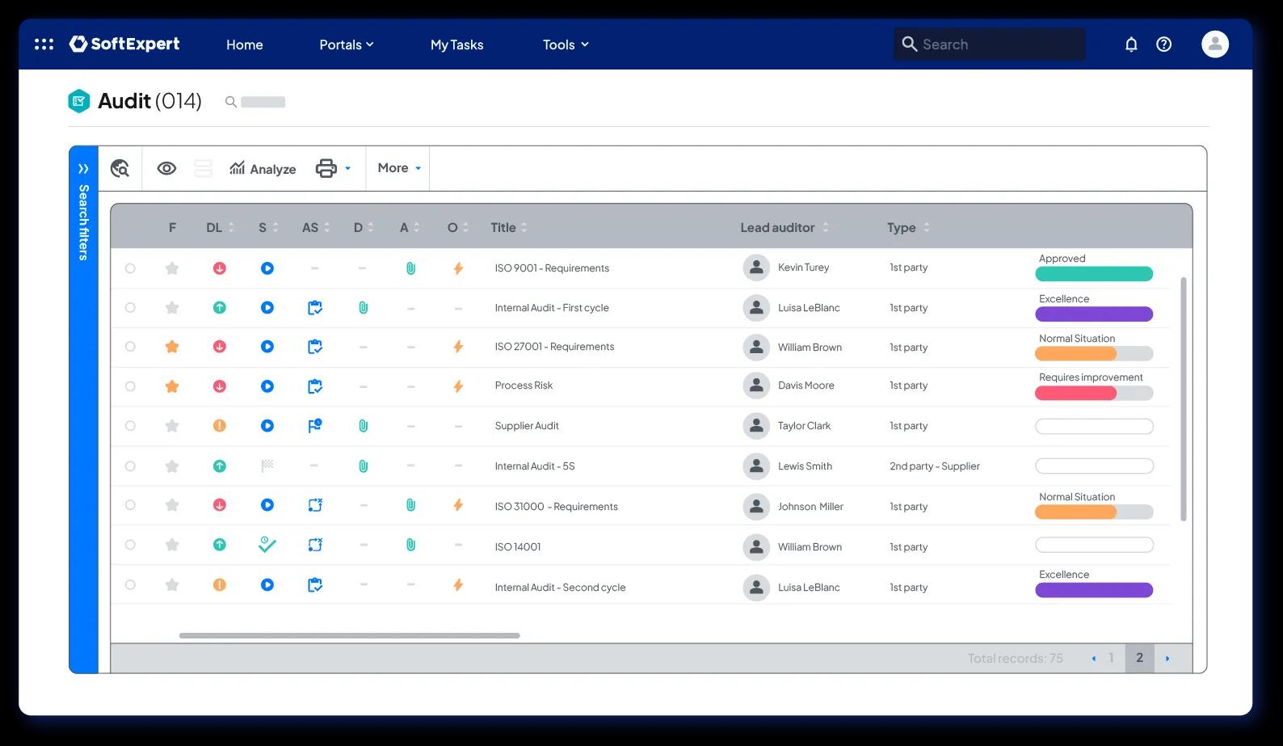The height and width of the screenshot is (746, 1283).
Task: Click the greyed-out list layout icon in toolbar
Action: click(203, 168)
